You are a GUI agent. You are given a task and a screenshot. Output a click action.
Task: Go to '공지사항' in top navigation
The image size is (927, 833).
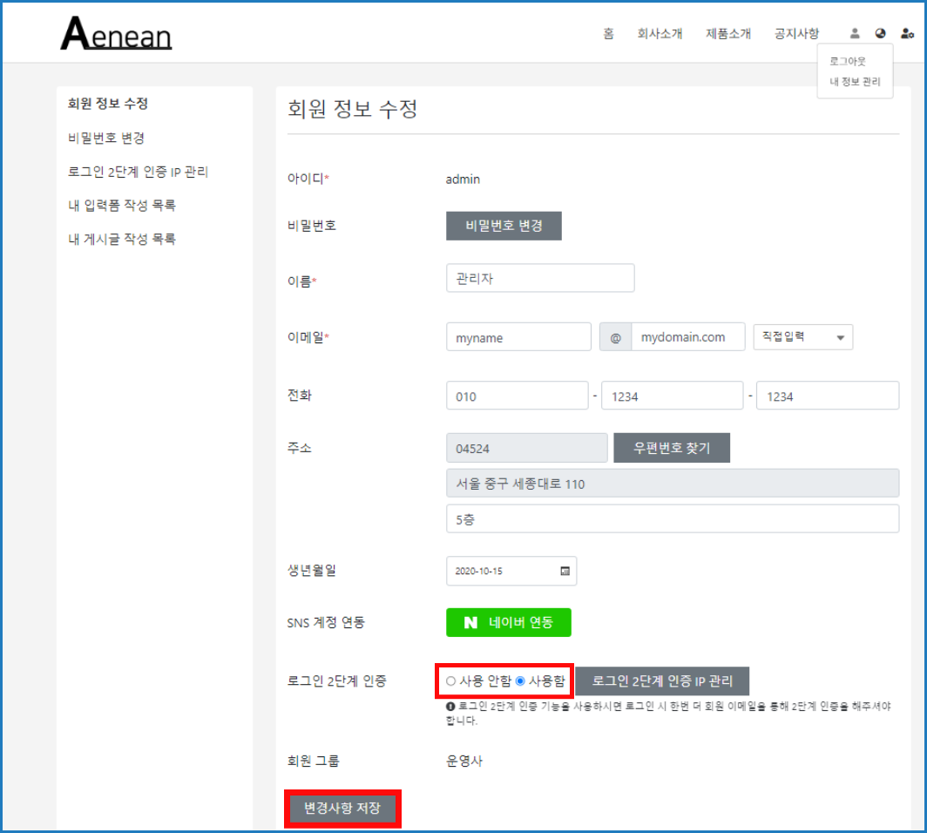tap(796, 34)
